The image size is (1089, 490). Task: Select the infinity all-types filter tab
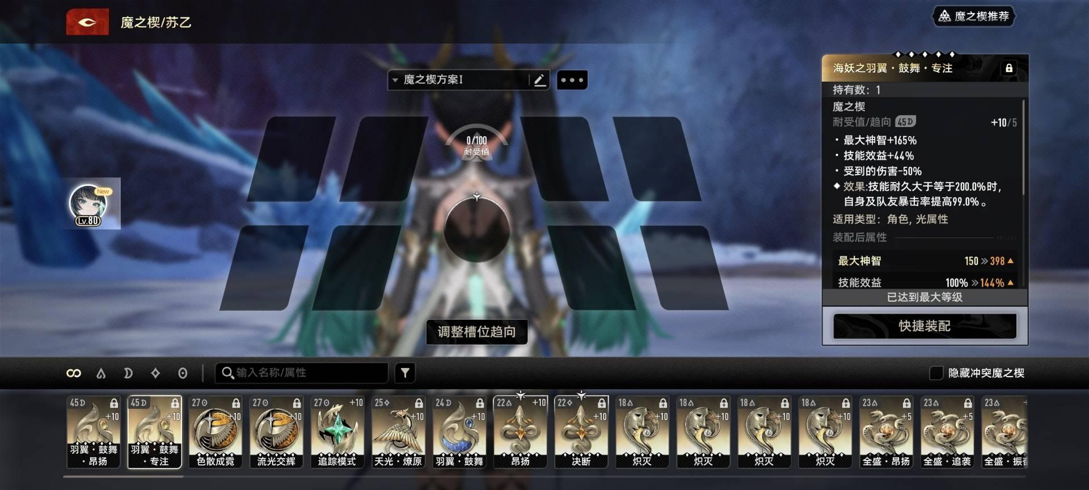74,373
